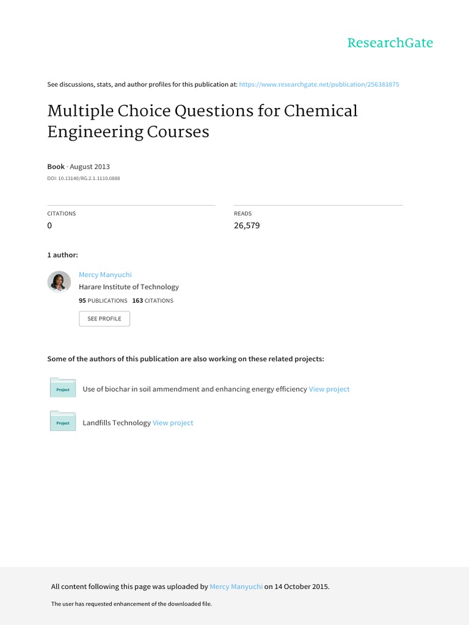Image resolution: width=469 pixels, height=625 pixels.
Task: Click the Multiple Choice Questions book title
Action: coord(202,121)
